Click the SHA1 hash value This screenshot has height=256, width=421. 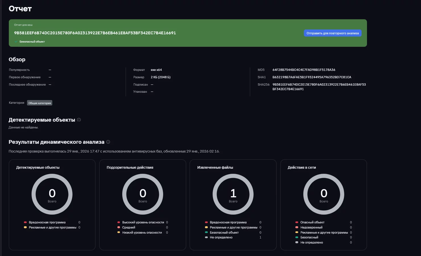coord(312,77)
